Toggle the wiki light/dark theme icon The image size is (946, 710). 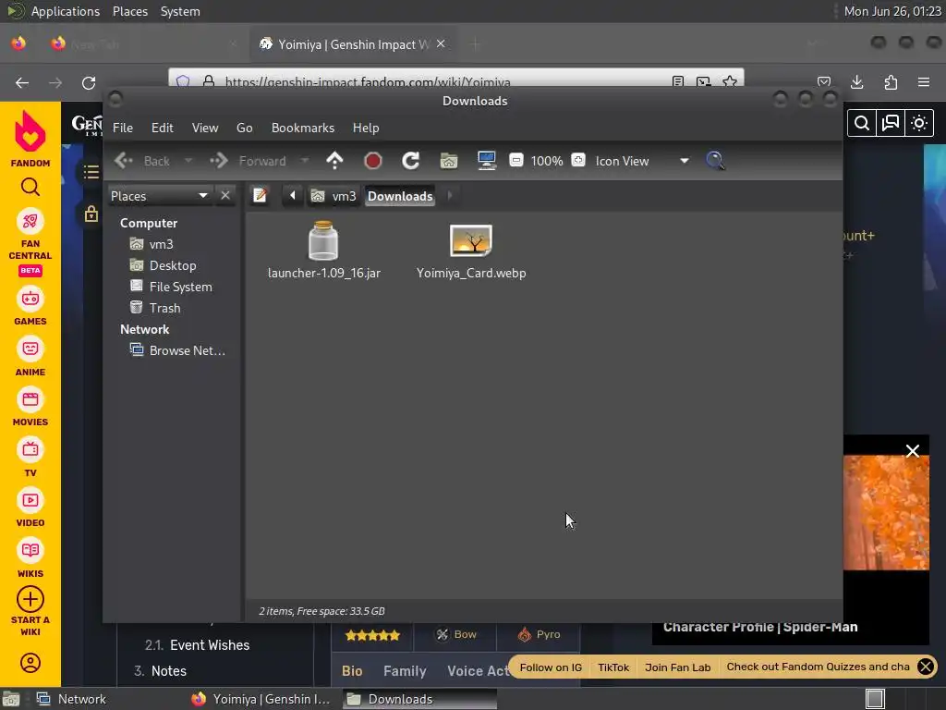click(x=919, y=123)
